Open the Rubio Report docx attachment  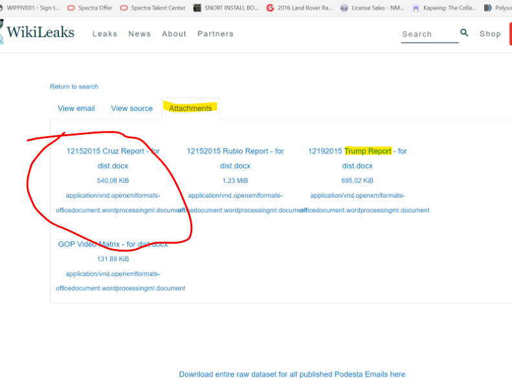235,158
